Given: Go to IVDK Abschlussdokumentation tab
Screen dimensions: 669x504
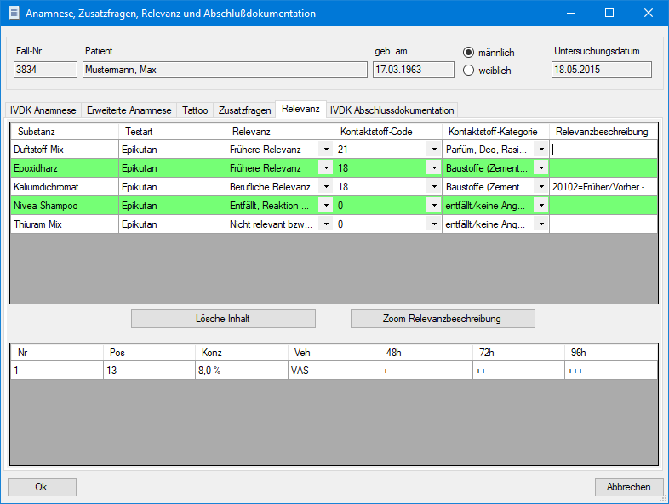Looking at the screenshot, I should (392, 110).
